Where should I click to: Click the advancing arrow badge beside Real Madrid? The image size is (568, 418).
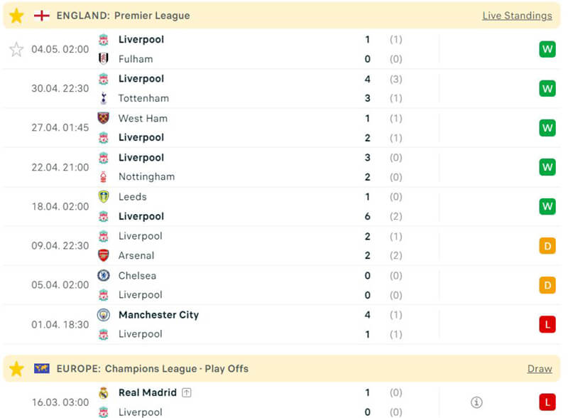[x=187, y=392]
